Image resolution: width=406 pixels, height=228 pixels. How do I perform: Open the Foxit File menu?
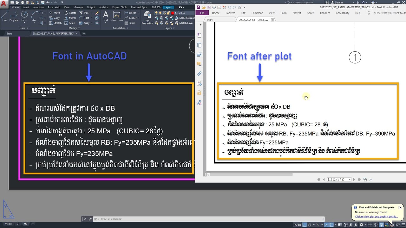202,13
